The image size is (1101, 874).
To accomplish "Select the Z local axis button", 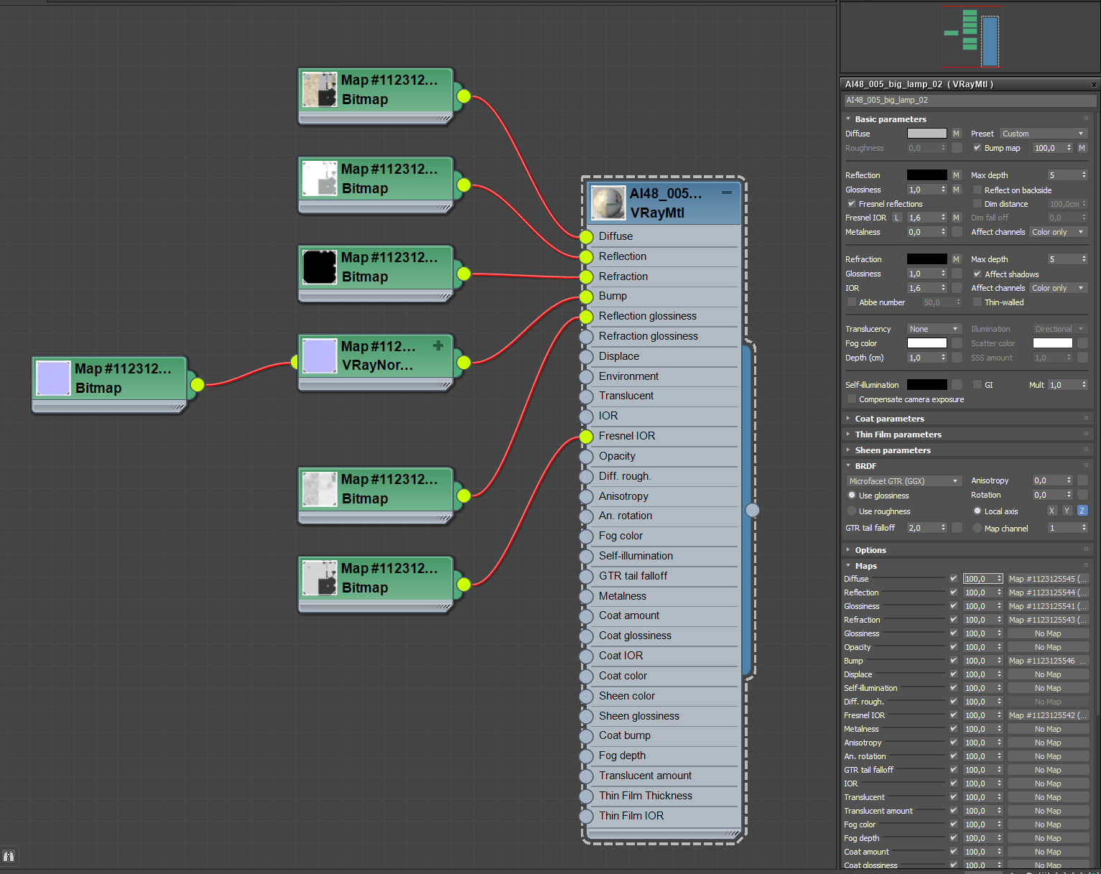I will tap(1082, 511).
